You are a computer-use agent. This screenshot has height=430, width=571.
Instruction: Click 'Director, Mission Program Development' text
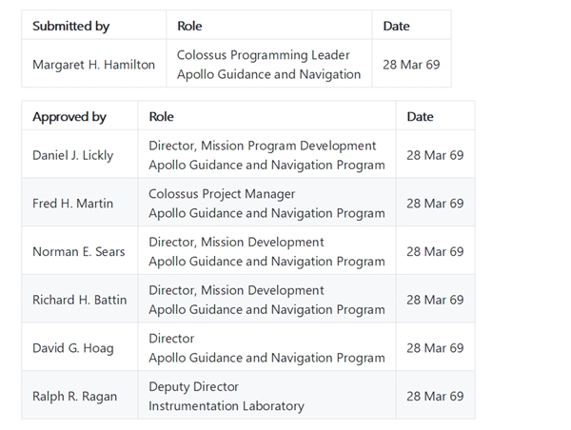click(263, 146)
